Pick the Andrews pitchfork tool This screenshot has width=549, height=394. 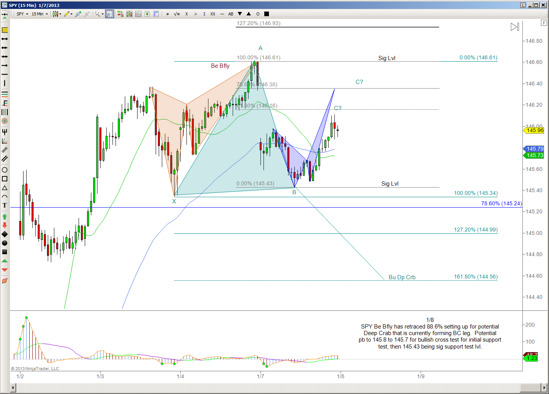pyautogui.click(x=5, y=132)
